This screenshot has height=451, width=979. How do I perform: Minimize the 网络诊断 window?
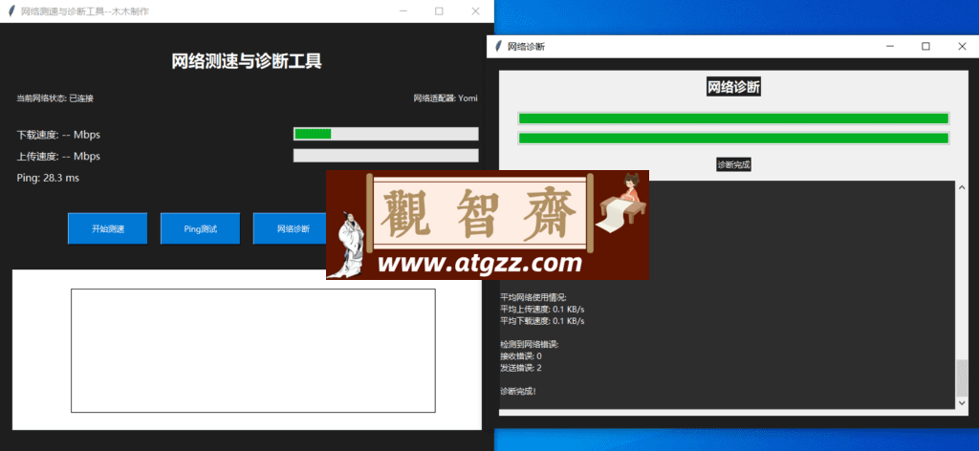[x=890, y=46]
